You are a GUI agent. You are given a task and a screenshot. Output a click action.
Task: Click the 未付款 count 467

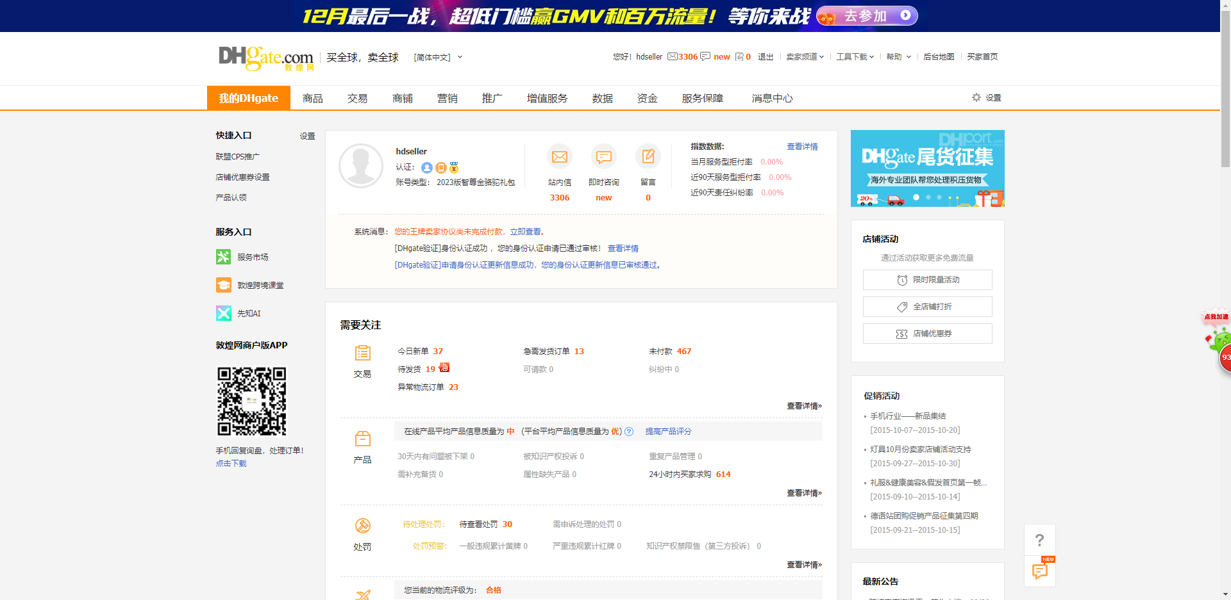point(684,351)
